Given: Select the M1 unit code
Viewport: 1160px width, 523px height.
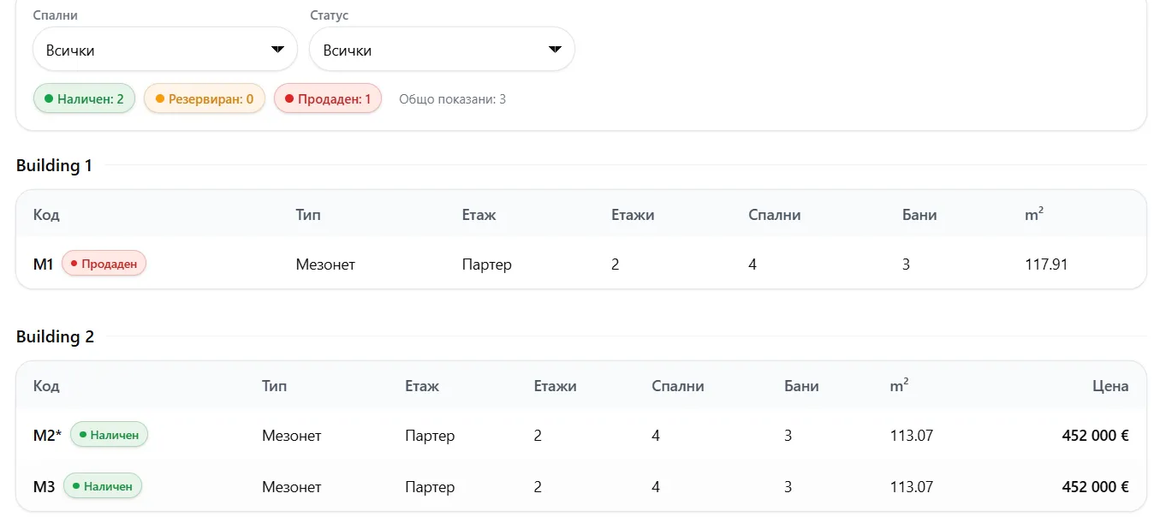Looking at the screenshot, I should 44,264.
